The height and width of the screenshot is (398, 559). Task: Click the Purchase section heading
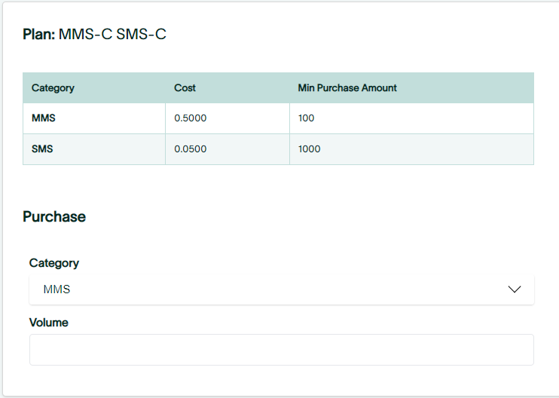coord(54,216)
